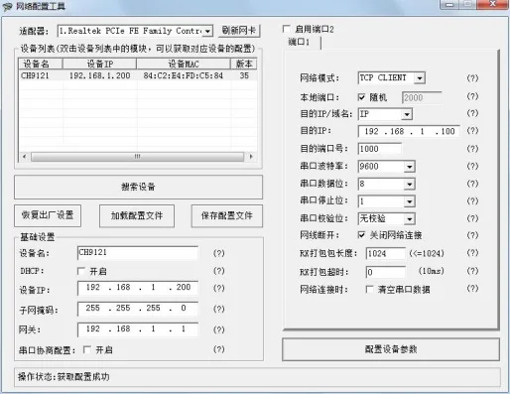Screen dimensions: 510x394
Task: Select the 设备MAC column header
Action: tap(184, 64)
